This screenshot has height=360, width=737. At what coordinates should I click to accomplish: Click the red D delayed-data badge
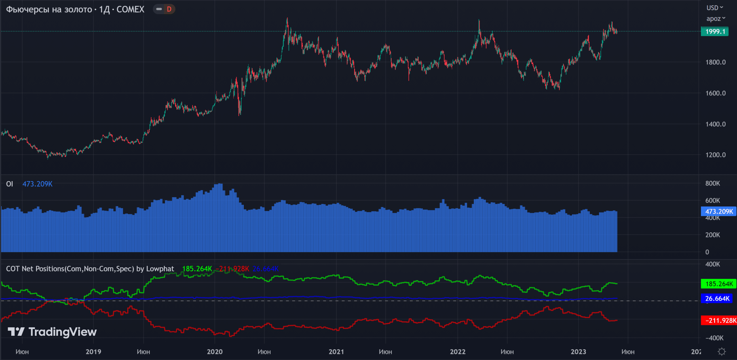[169, 9]
